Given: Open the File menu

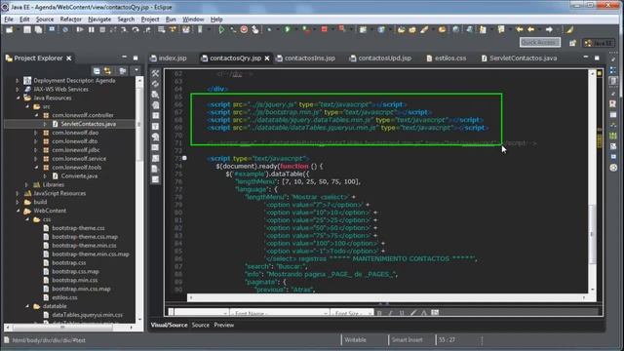Looking at the screenshot, I should pos(9,19).
